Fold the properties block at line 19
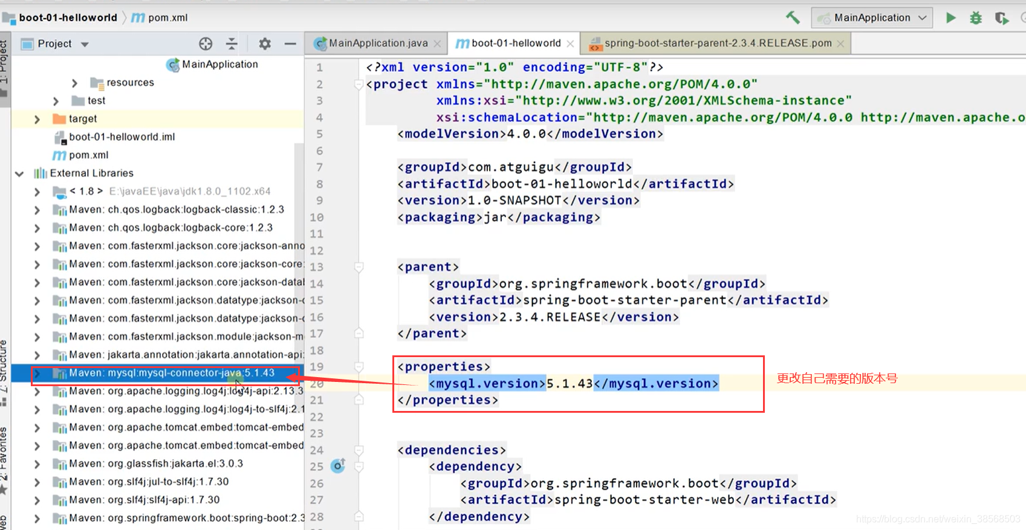 coord(359,366)
